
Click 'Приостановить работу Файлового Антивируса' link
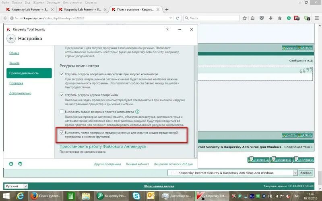pos(103,146)
